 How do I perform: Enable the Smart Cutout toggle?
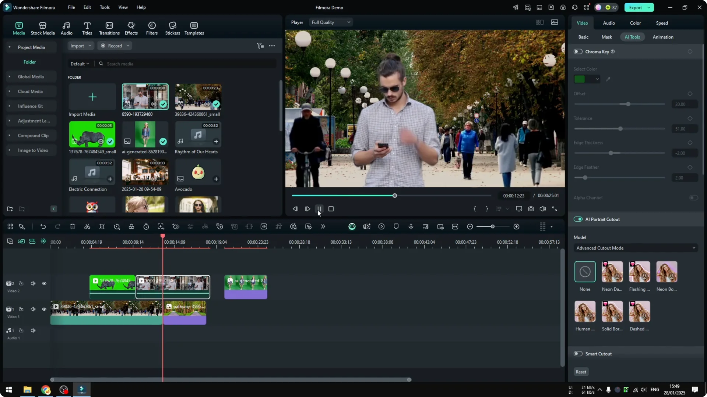577,353
